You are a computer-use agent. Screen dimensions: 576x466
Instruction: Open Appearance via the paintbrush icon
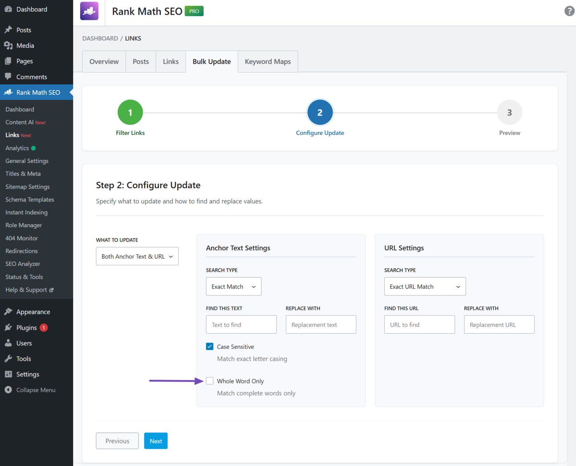[8, 312]
